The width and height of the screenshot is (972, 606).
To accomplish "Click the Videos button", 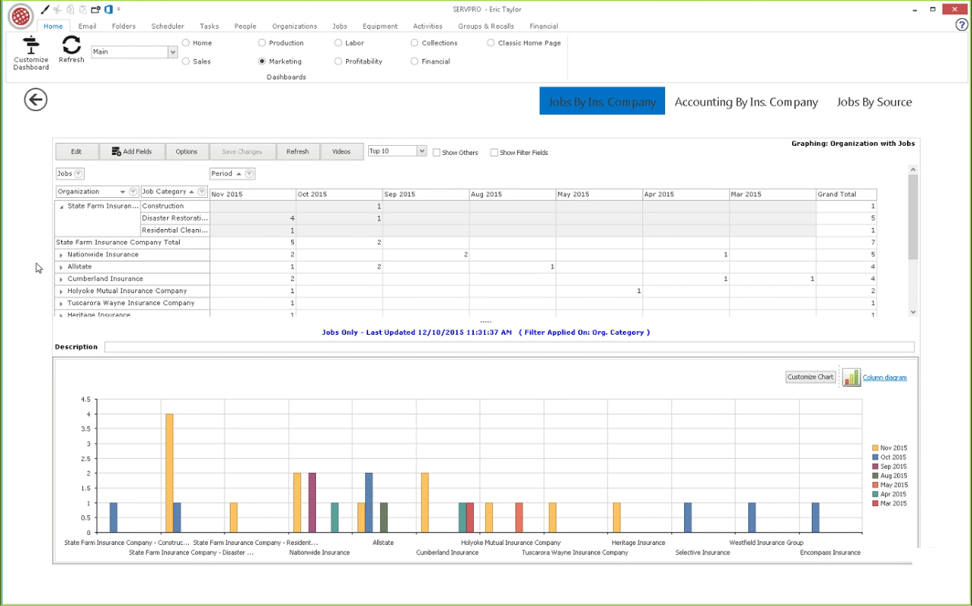I will point(342,152).
